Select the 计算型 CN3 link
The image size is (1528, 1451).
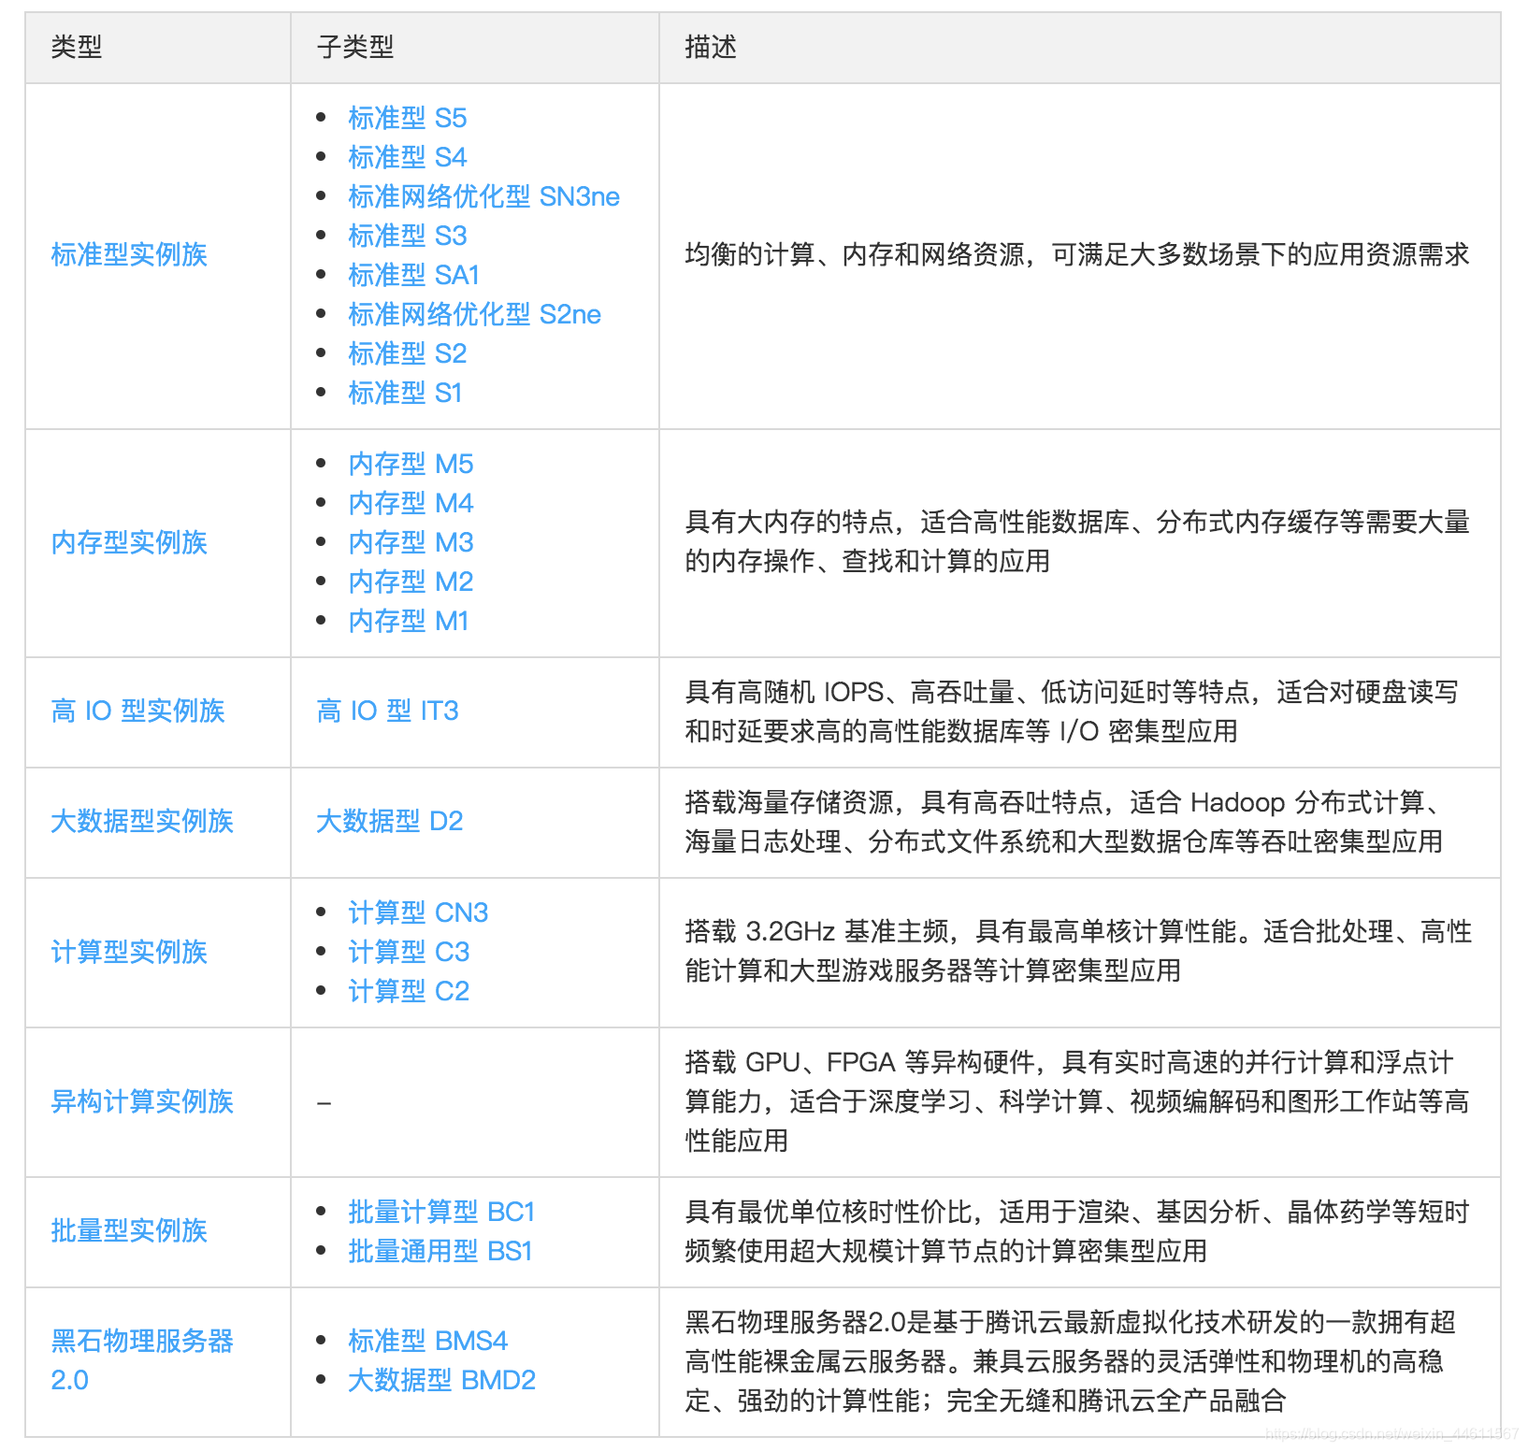click(418, 912)
